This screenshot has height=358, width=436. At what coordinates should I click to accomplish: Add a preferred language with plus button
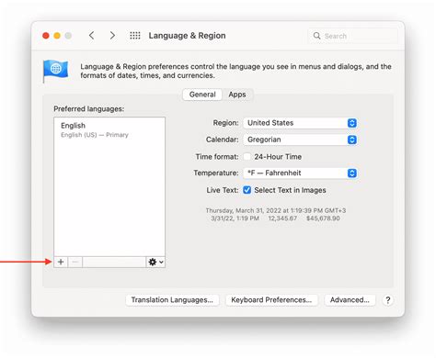coord(61,262)
